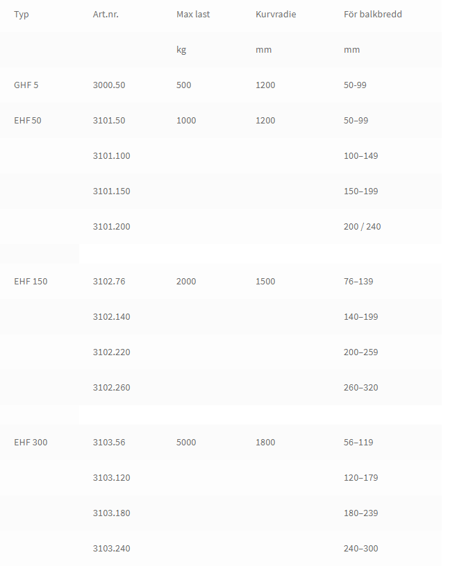Select article number 3101.100
This screenshot has width=466, height=573.
(112, 156)
